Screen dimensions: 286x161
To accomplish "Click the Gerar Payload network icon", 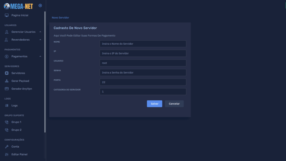I will [x=7, y=81].
